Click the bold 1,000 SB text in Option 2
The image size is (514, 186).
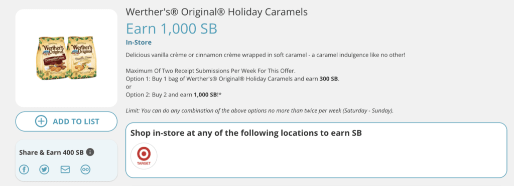(x=205, y=94)
